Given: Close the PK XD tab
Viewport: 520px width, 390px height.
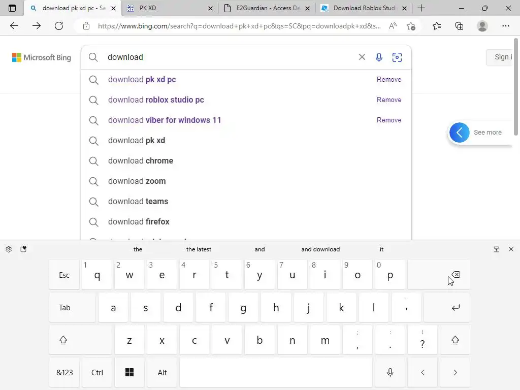Looking at the screenshot, I should tap(210, 8).
